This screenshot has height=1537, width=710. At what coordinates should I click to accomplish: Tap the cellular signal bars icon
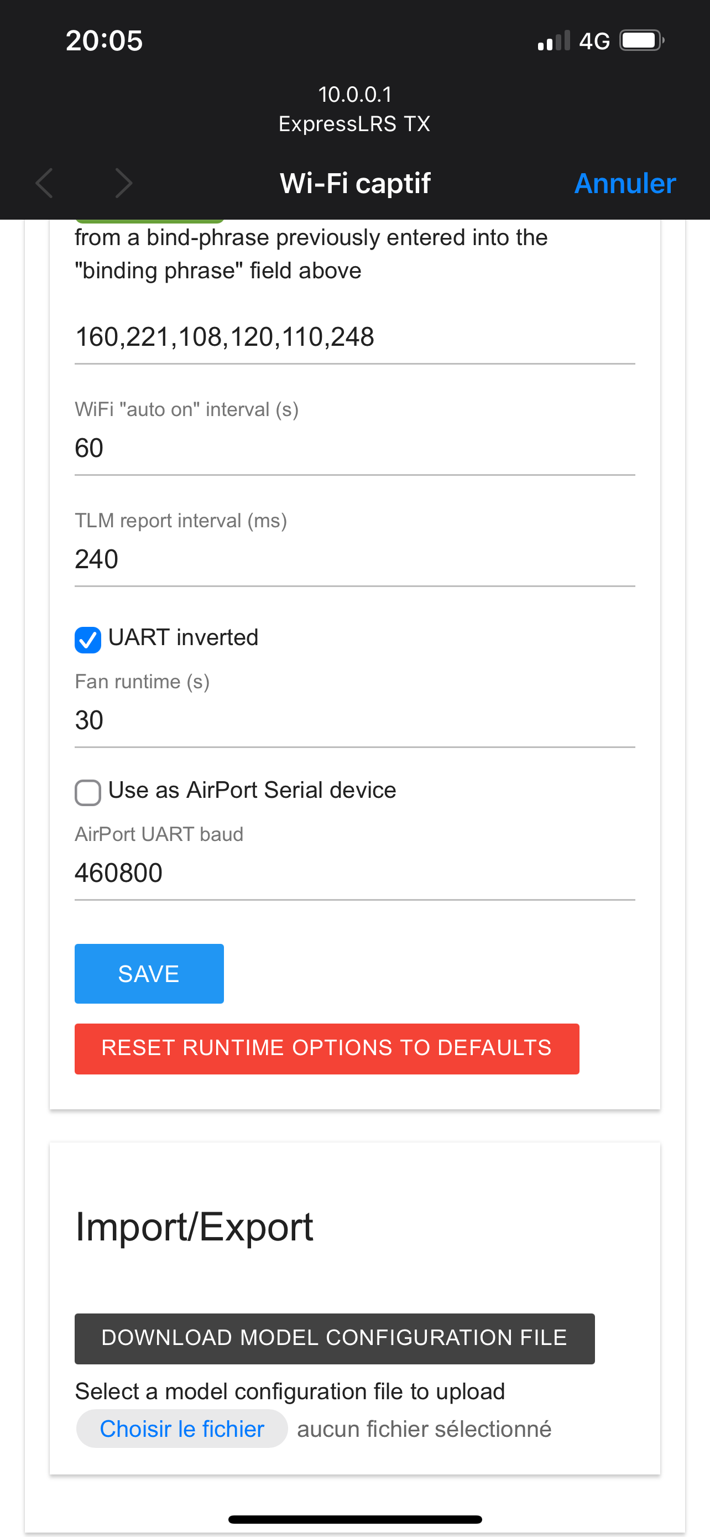tap(554, 41)
